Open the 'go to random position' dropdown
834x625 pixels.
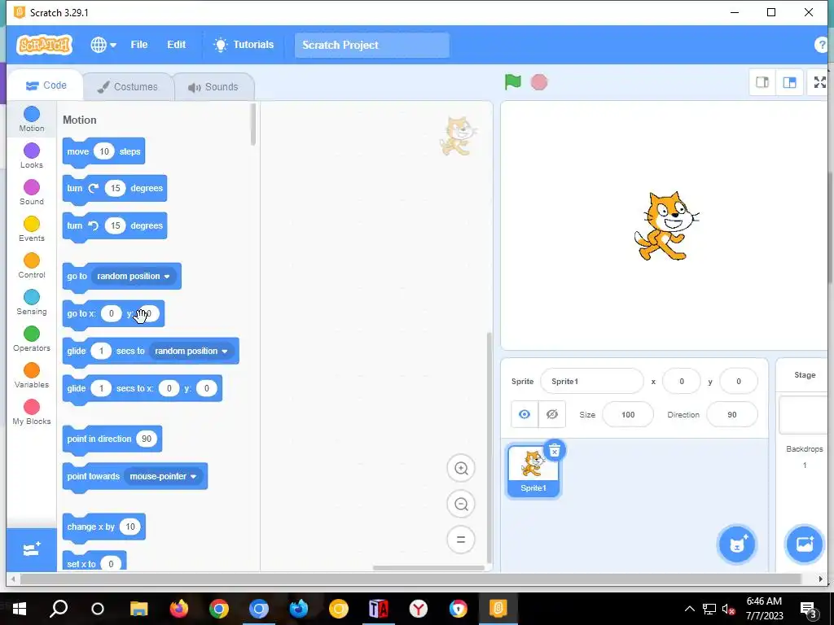pyautogui.click(x=134, y=277)
